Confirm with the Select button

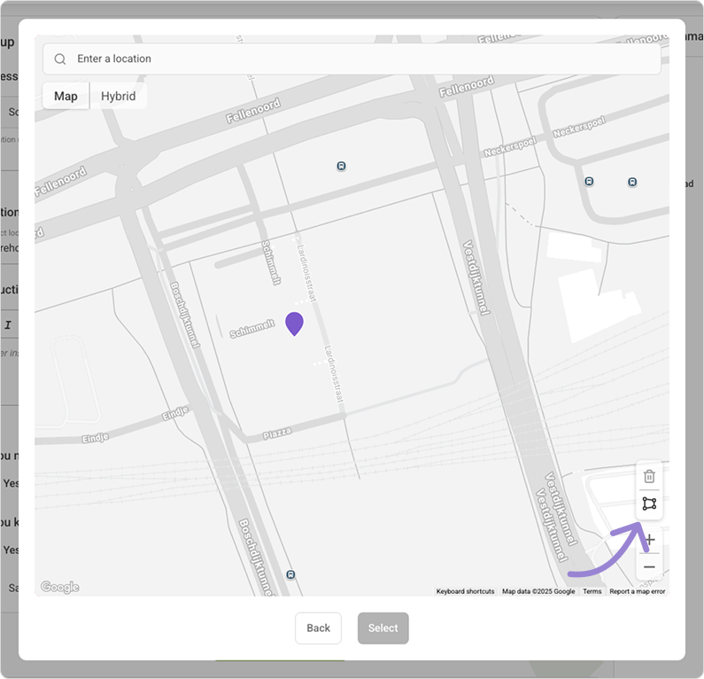[x=383, y=628]
